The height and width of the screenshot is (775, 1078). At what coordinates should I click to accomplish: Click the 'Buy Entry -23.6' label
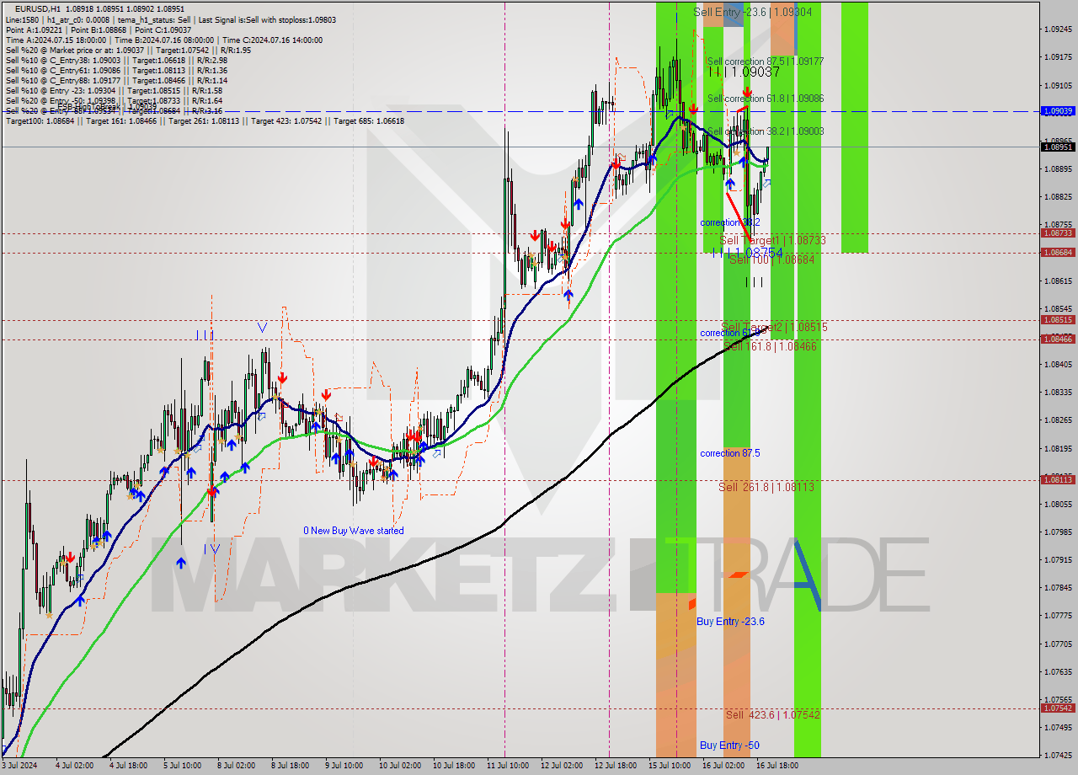click(x=731, y=622)
